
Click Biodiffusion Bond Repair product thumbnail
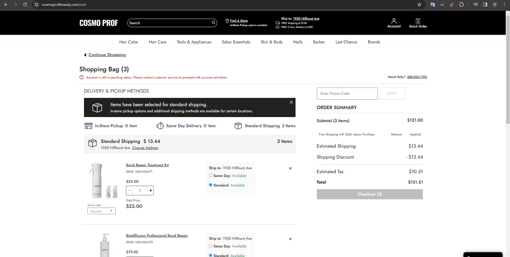[x=104, y=245]
